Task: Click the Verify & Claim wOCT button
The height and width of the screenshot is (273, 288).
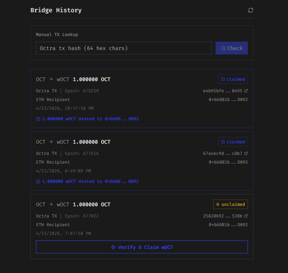Action: pyautogui.click(x=142, y=247)
